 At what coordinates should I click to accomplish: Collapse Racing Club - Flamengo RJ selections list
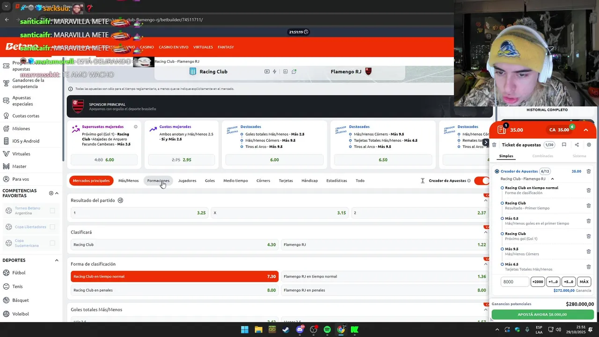tap(552, 179)
